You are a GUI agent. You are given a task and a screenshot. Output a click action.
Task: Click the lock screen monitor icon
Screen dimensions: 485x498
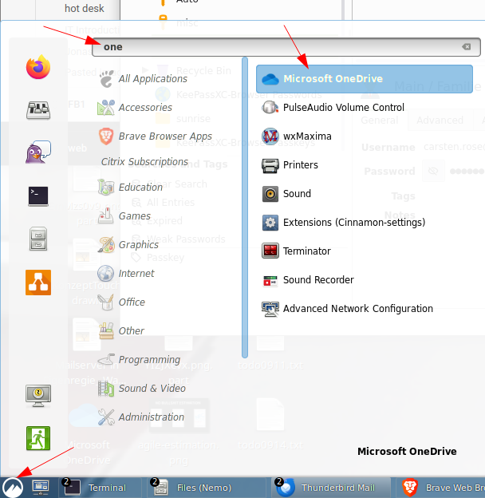pyautogui.click(x=38, y=395)
